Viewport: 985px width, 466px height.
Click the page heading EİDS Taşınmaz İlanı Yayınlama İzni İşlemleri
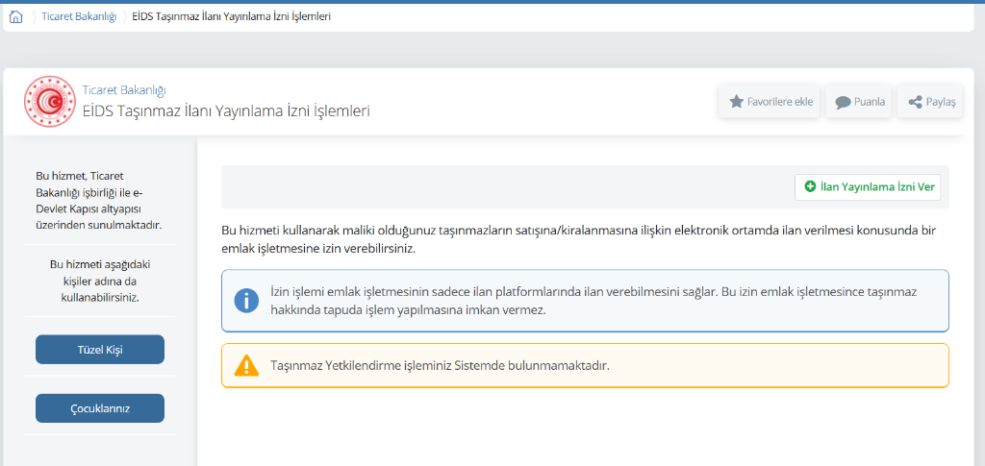tap(226, 111)
